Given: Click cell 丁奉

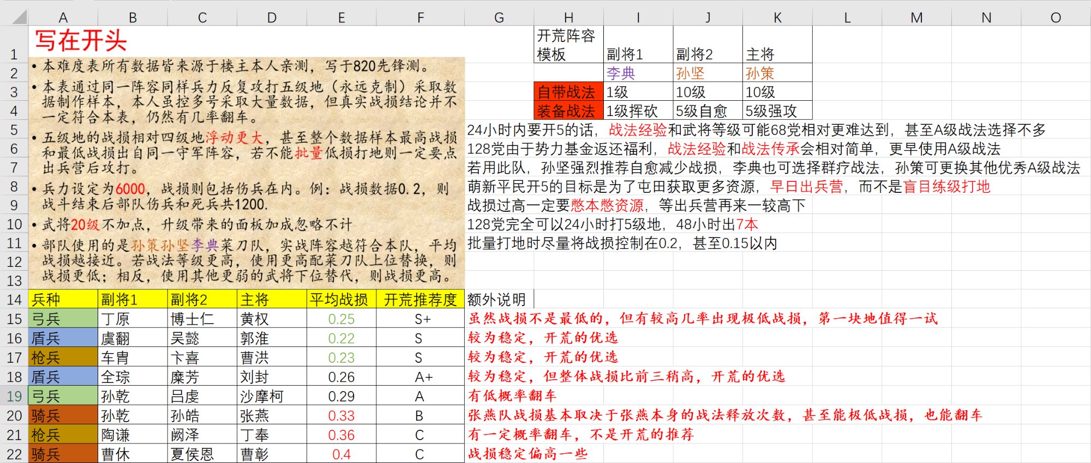Looking at the screenshot, I should coord(272,435).
